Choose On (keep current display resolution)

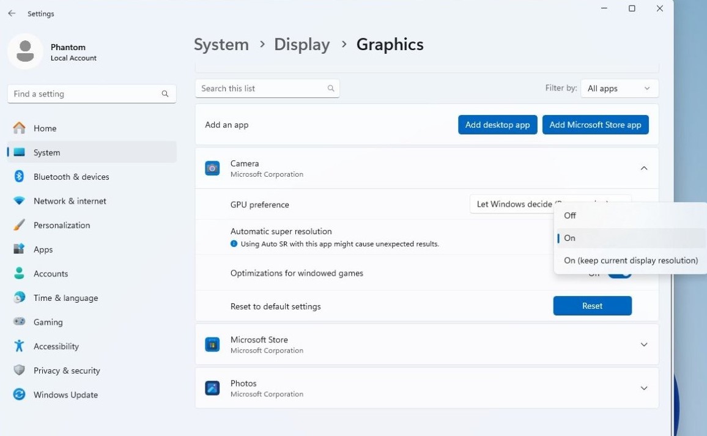[x=630, y=260]
